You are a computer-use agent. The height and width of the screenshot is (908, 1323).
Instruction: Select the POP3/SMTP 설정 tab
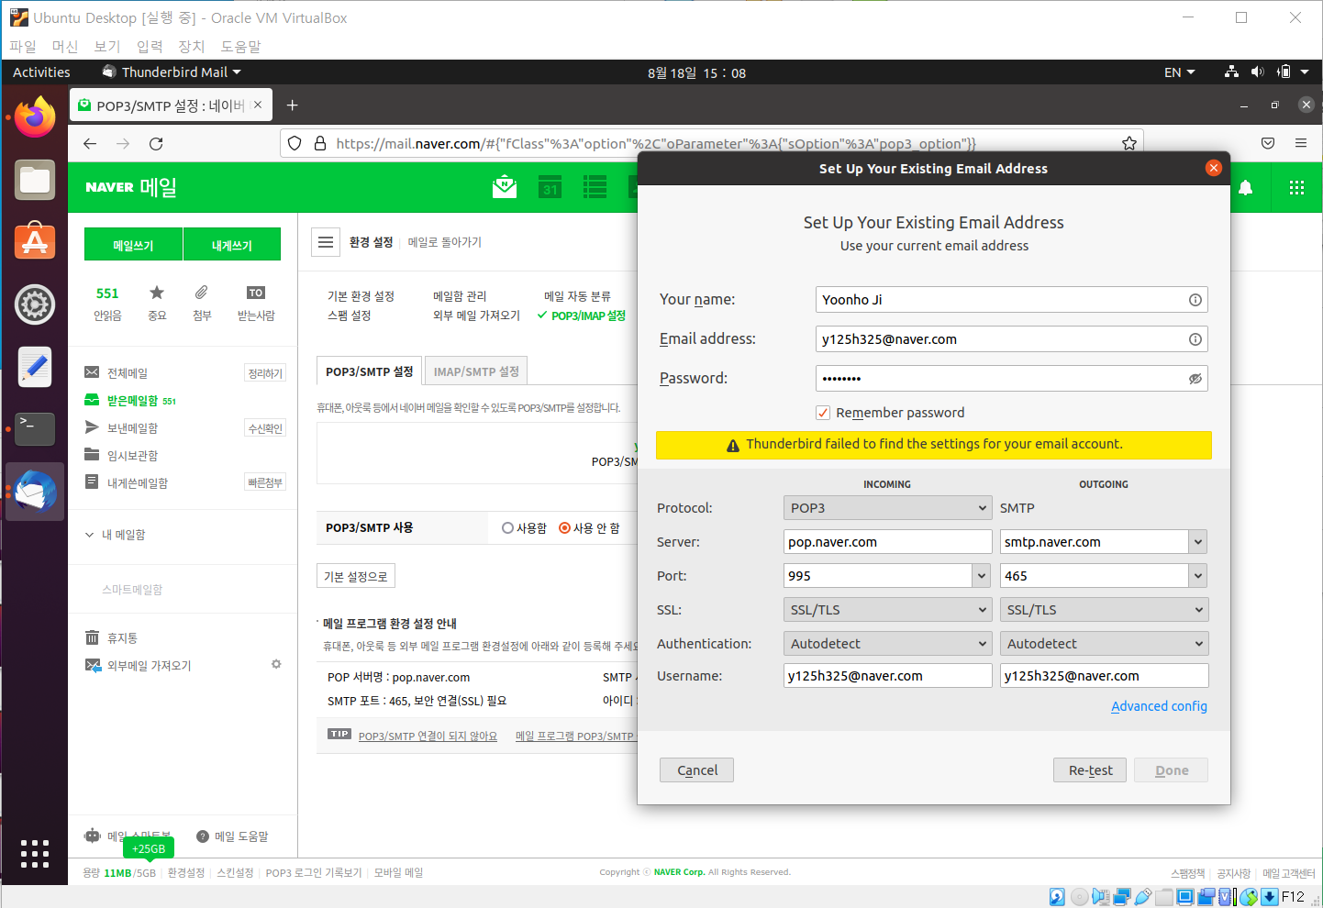point(369,371)
